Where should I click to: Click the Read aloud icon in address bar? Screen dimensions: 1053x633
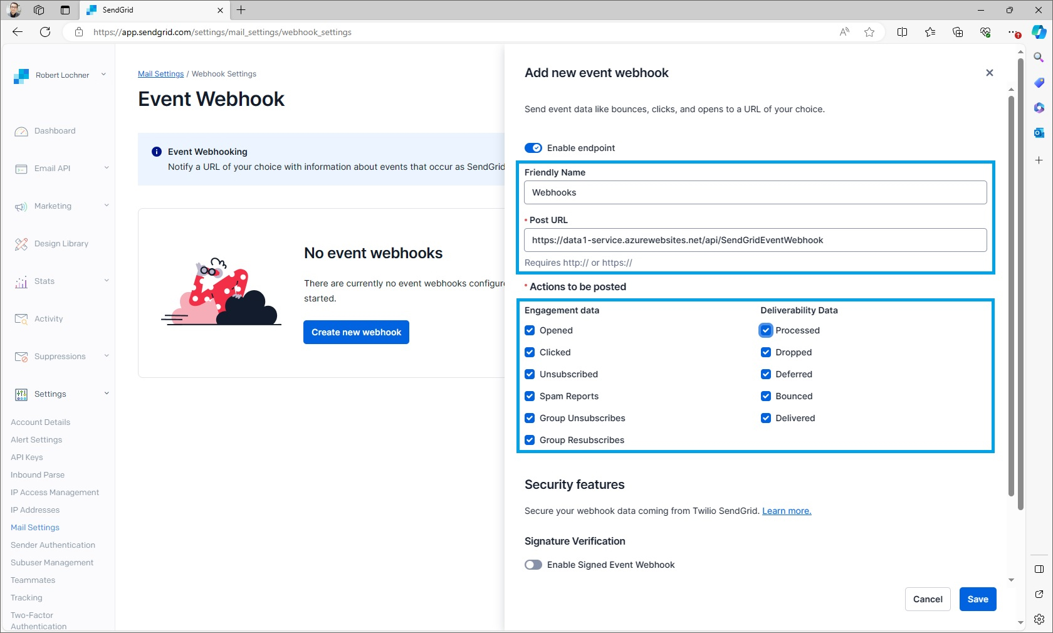844,32
